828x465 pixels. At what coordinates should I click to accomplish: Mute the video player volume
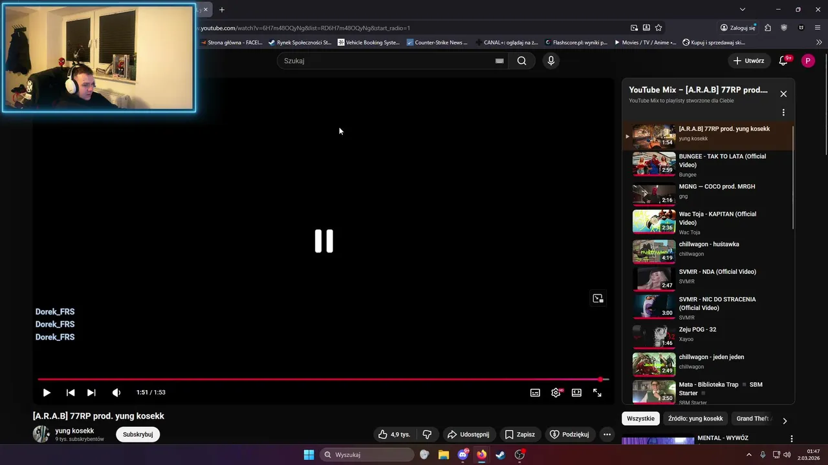click(116, 393)
